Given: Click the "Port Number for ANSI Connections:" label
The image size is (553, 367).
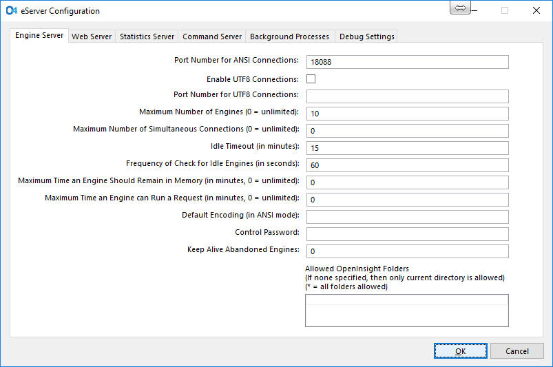Looking at the screenshot, I should click(x=236, y=61).
